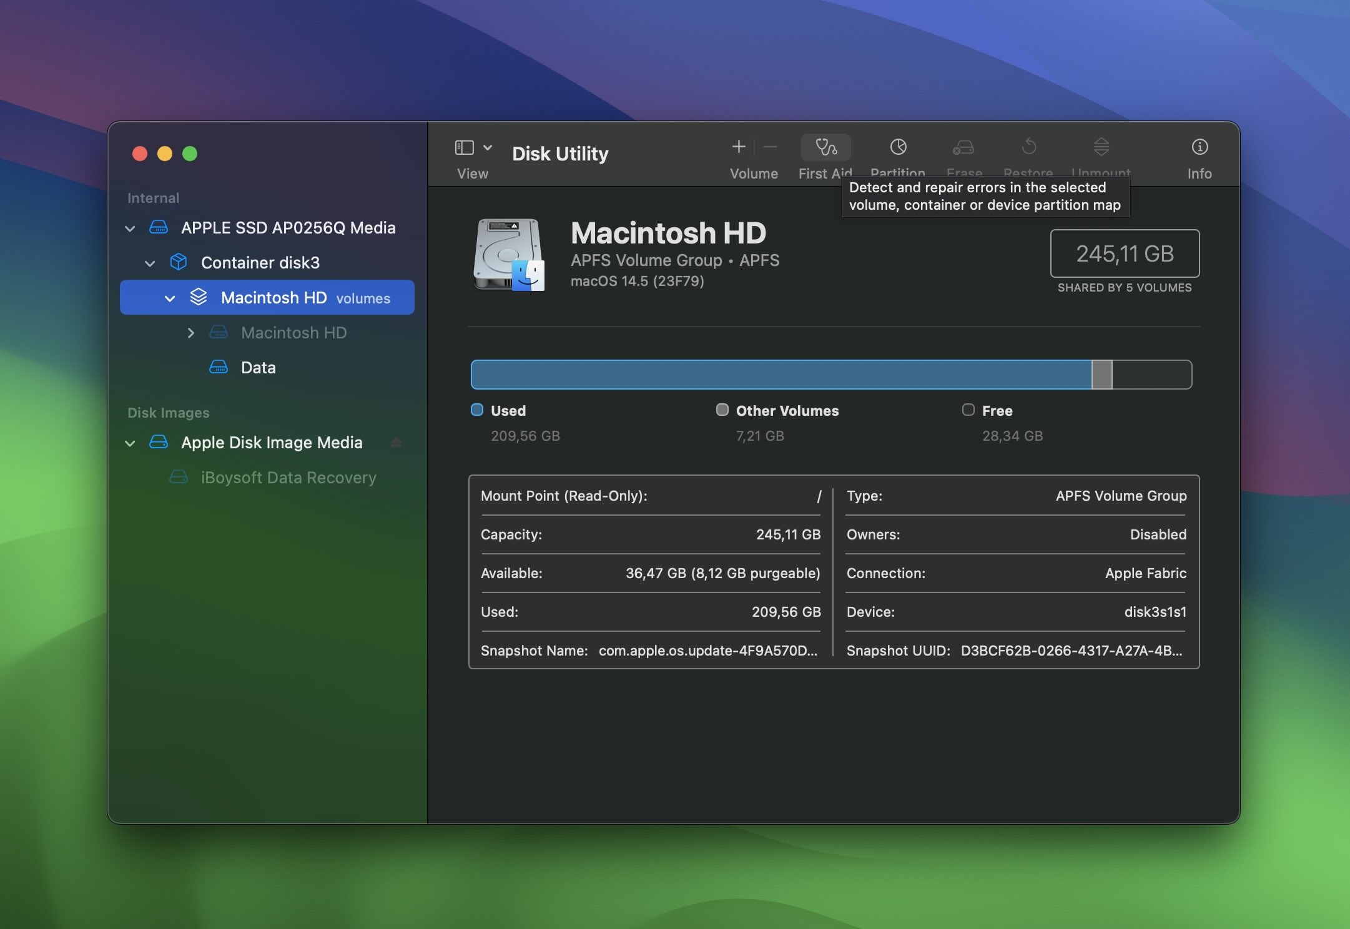
Task: Click the Apple Disk Image Media icon
Action: pyautogui.click(x=159, y=442)
